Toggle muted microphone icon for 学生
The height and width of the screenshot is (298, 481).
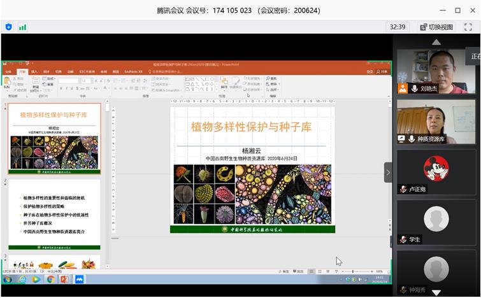pos(403,239)
